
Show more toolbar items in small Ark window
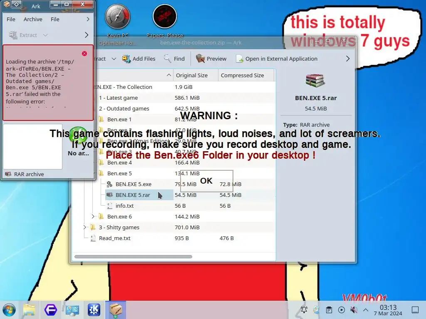point(87,35)
